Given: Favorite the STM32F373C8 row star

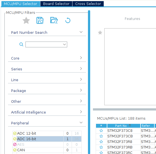Looking at the screenshot, I should [101, 130].
